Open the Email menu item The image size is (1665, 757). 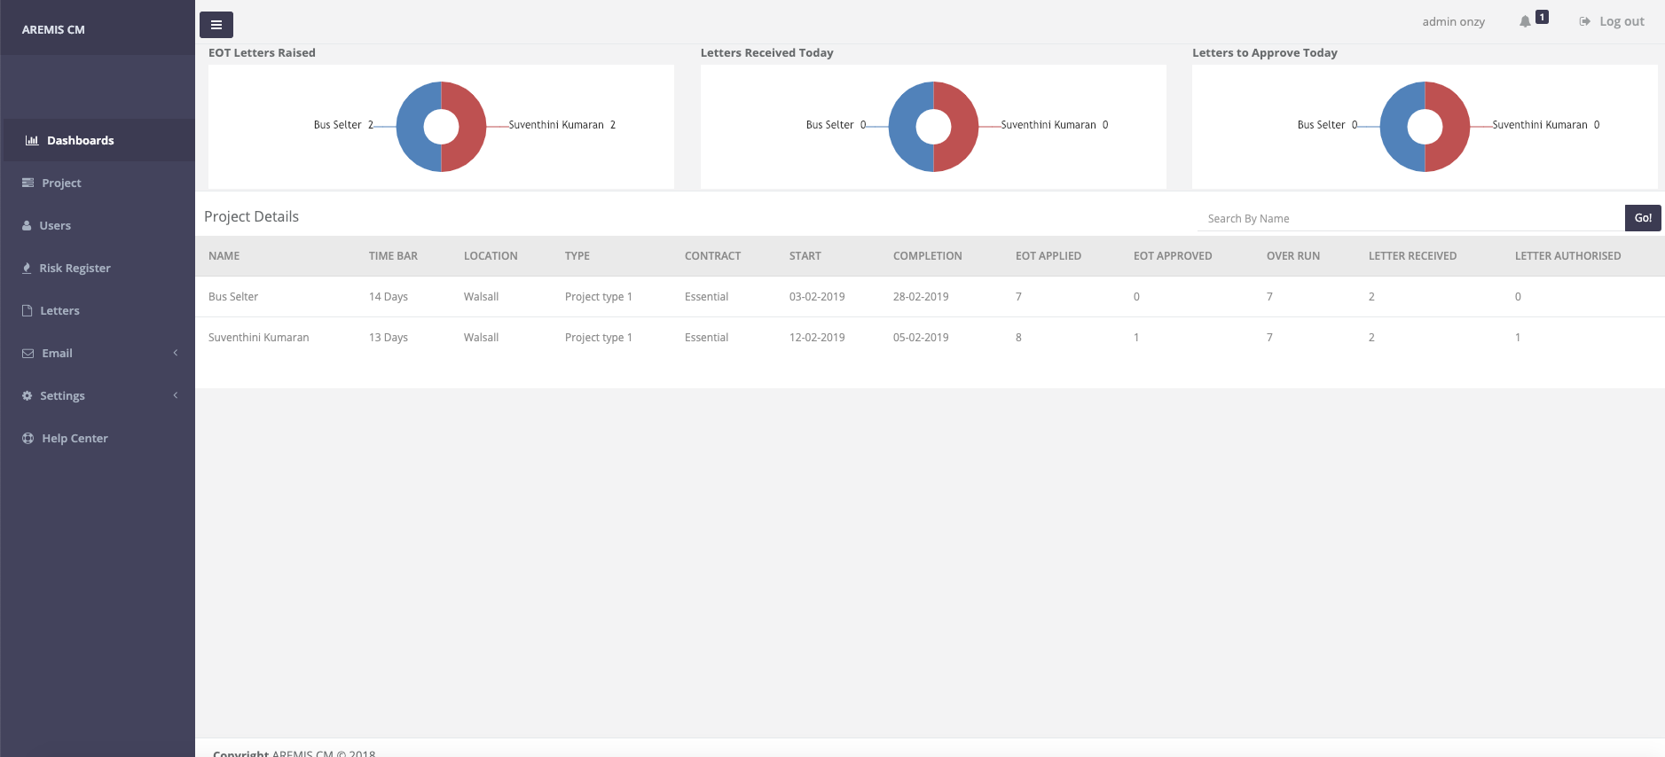(57, 353)
